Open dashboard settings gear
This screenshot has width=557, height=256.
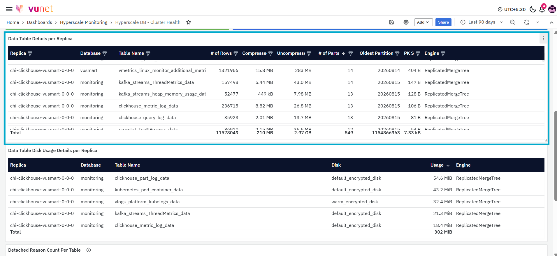tap(406, 22)
